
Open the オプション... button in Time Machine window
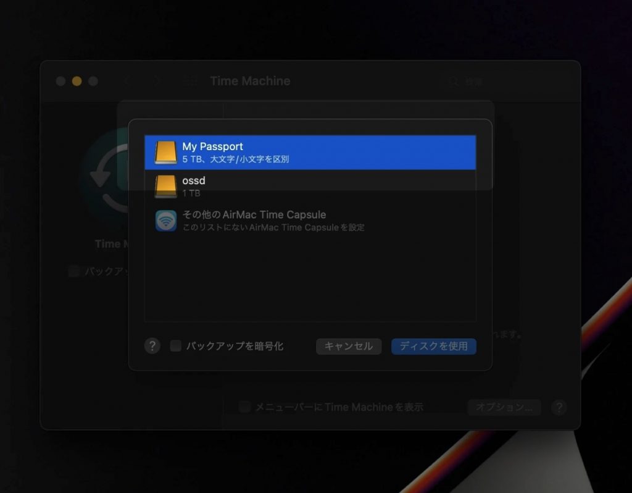504,407
